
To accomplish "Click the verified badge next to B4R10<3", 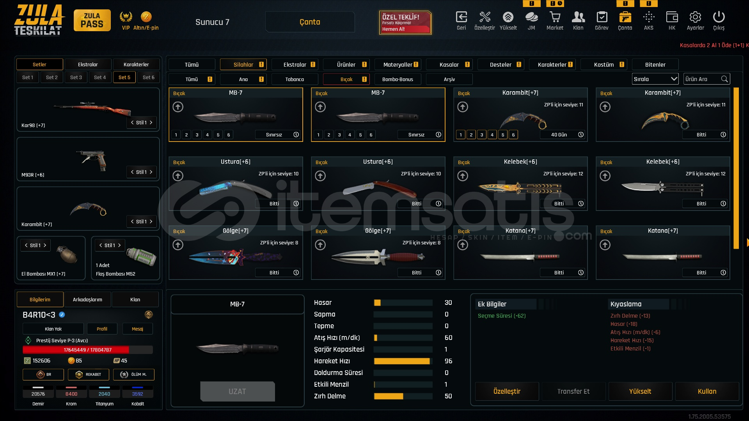I will click(x=62, y=315).
